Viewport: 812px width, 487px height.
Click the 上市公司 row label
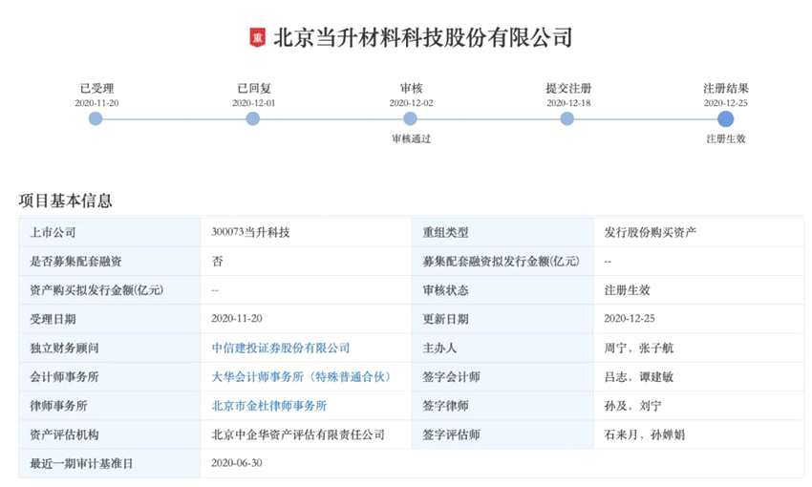(53, 232)
